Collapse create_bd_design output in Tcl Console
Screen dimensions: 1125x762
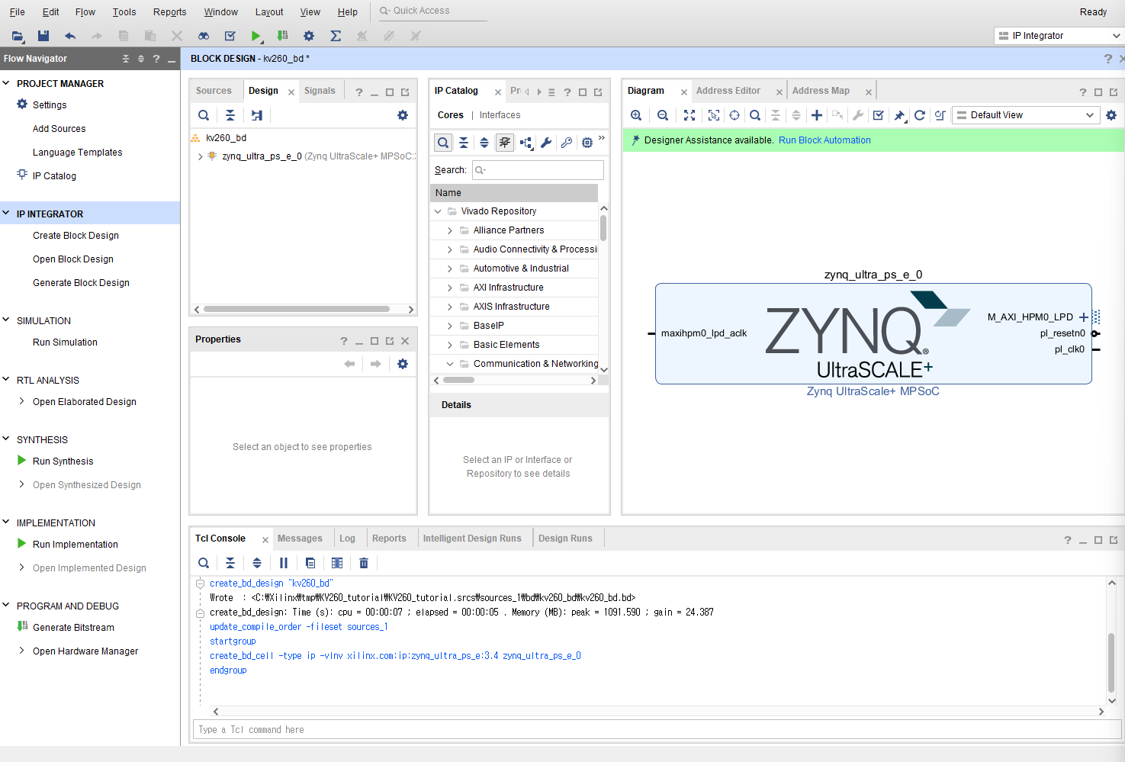pyautogui.click(x=200, y=584)
